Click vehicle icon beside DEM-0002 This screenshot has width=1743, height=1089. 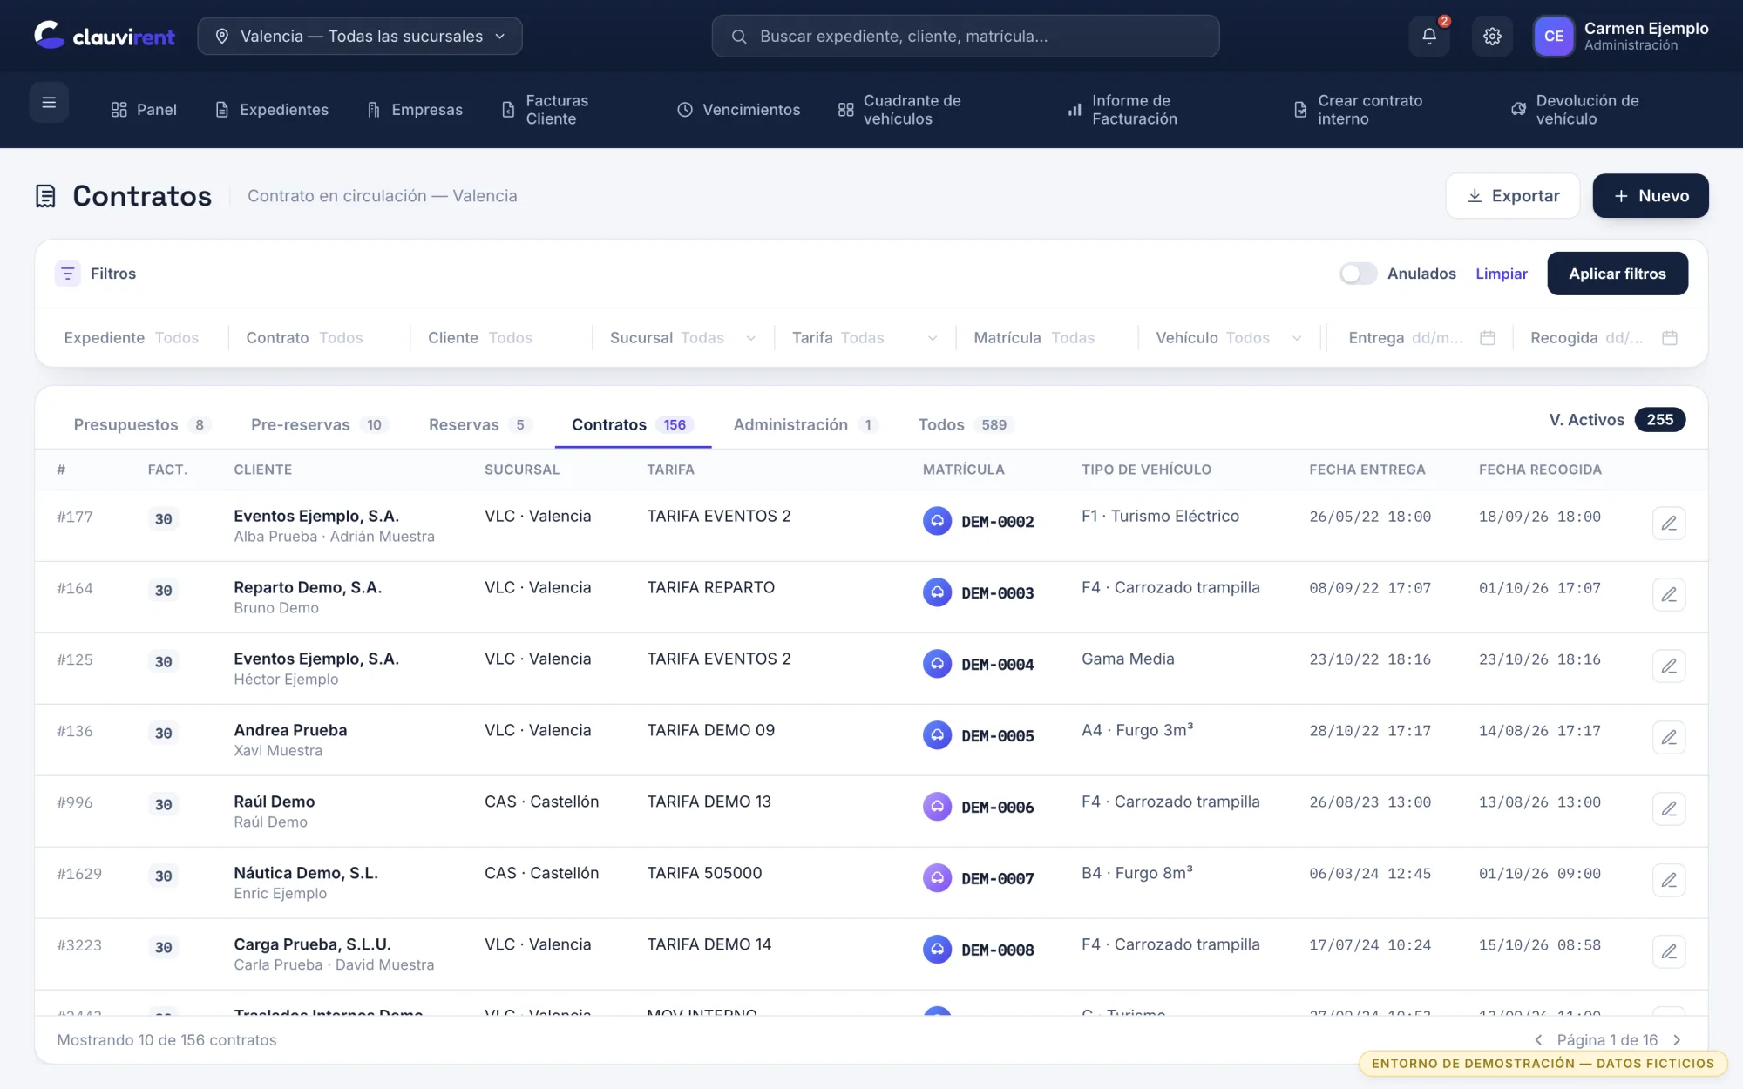937,521
